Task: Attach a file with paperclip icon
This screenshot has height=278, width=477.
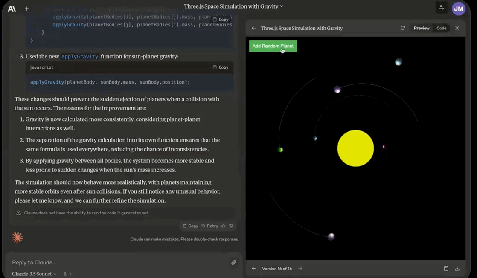Action: 233,262
